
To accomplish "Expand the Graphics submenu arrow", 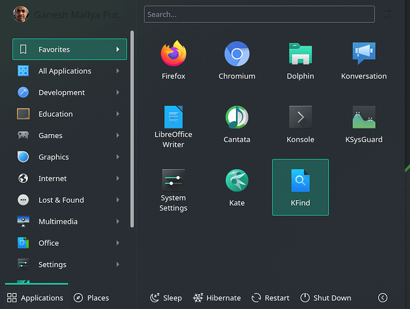I will click(118, 157).
